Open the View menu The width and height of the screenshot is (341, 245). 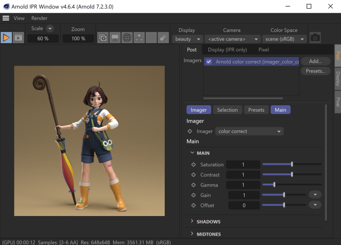pyautogui.click(x=19, y=18)
